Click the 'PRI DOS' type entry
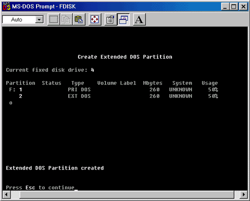250x201 pixels. (79, 90)
